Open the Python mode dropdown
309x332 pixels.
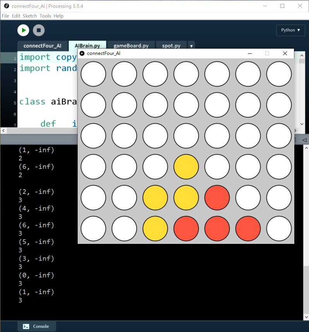tap(290, 30)
